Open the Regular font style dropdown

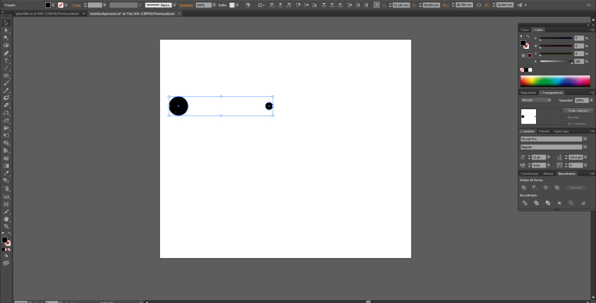(x=585, y=147)
